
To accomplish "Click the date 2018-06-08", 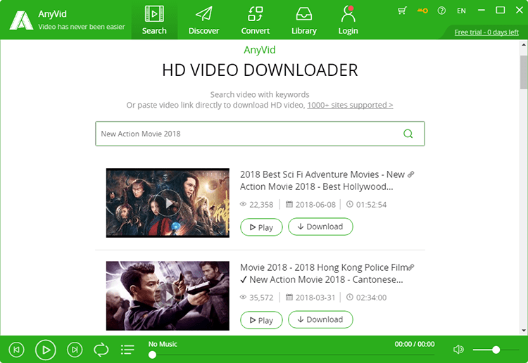I will pos(315,205).
